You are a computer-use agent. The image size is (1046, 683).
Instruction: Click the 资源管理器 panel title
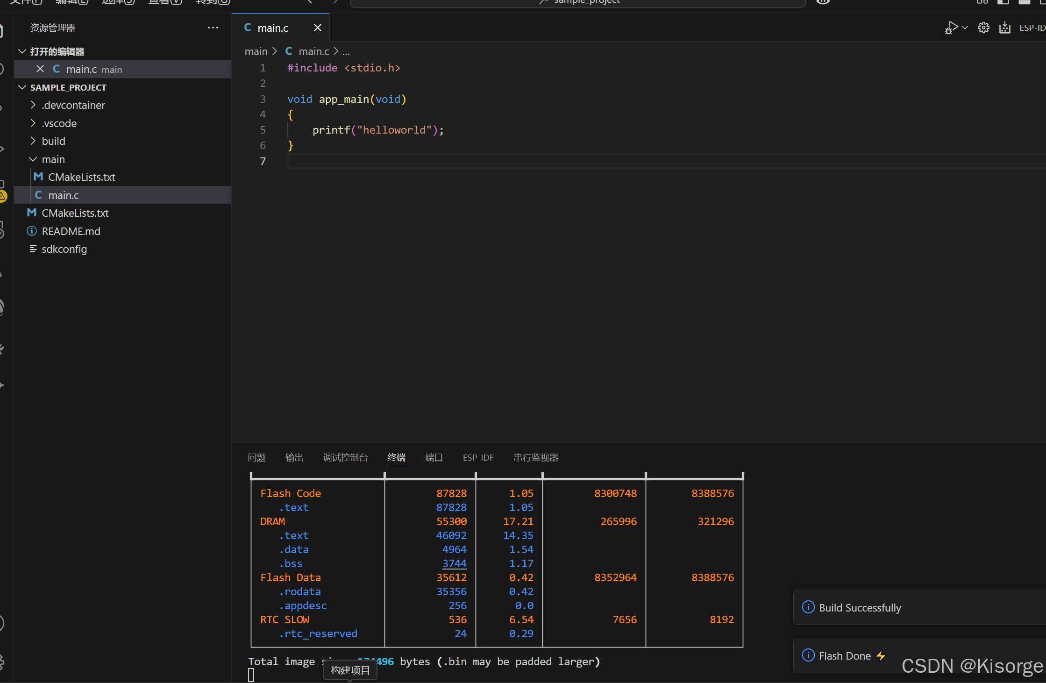53,28
